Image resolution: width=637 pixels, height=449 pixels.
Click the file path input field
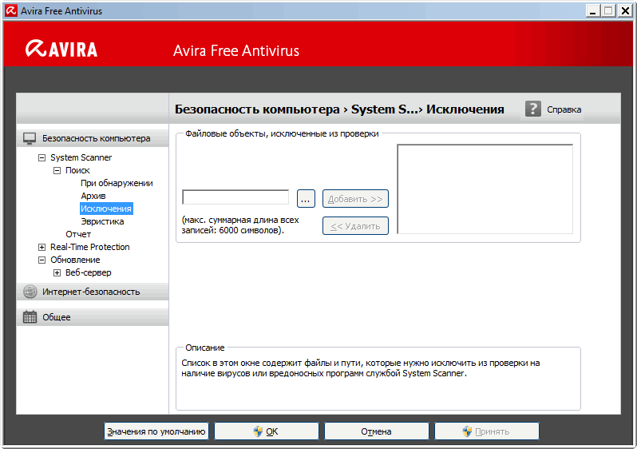(x=235, y=197)
